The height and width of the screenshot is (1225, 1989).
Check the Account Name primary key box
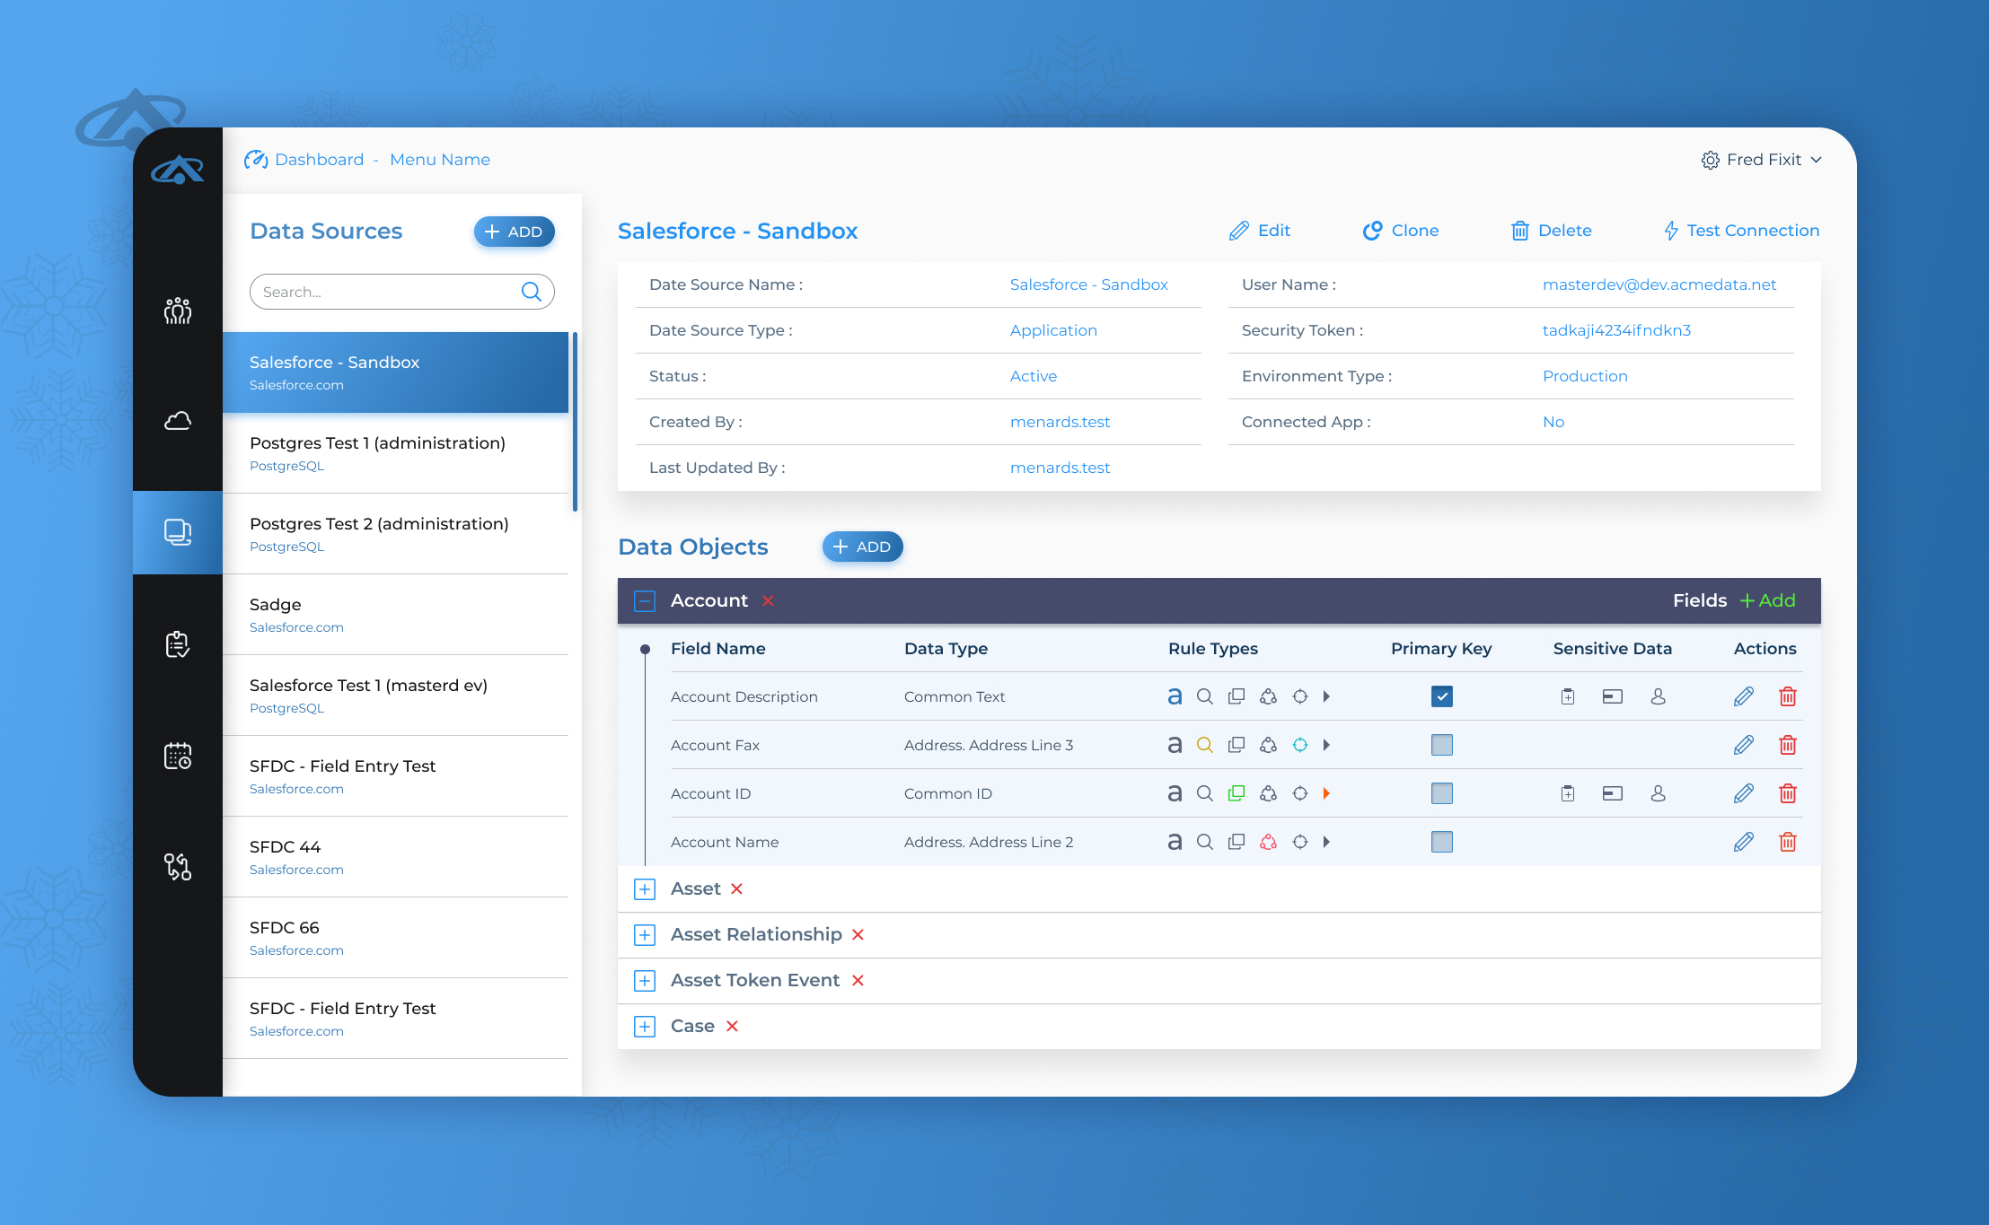point(1441,842)
